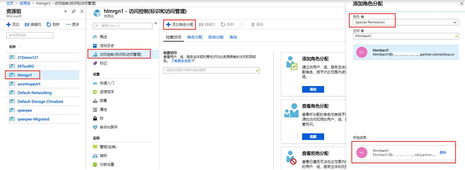Click the cube icon beside 21Demo121
Screen dimensions: 465x170
[11, 57]
